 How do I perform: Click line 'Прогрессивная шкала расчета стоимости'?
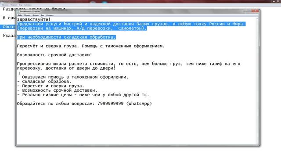click(129, 64)
